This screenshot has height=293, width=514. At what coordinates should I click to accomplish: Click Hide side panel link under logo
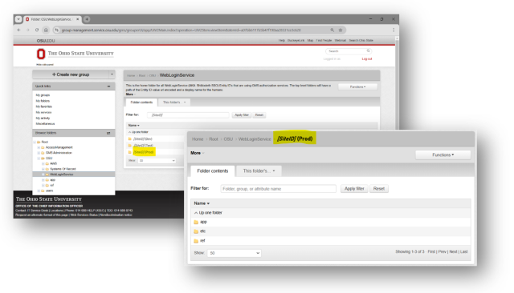point(45,65)
